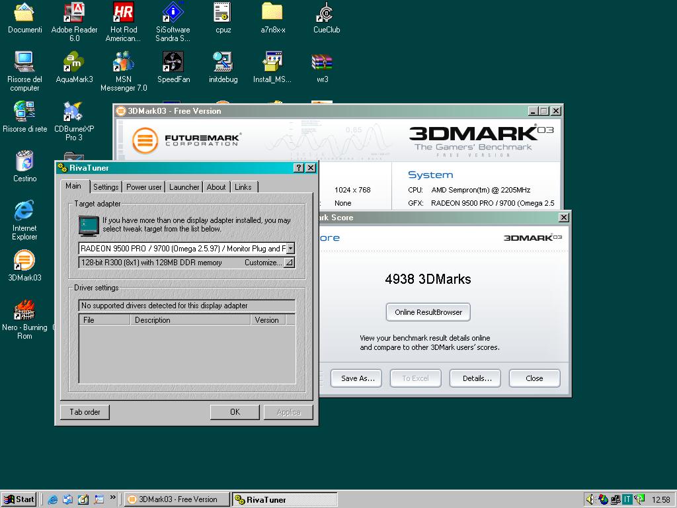677x508 pixels.
Task: Click the Show Desktop quick launch icon
Action: pyautogui.click(x=83, y=499)
